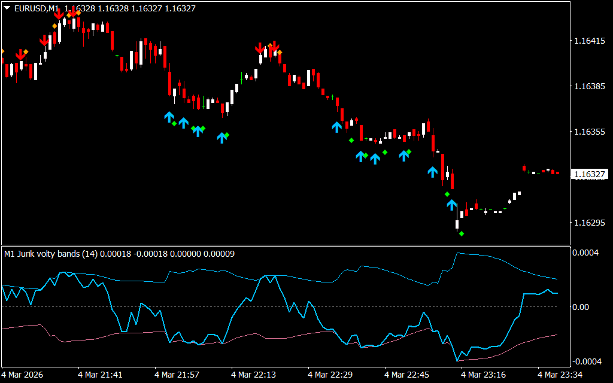Click the leftmost red down-arrow sell signal
The height and width of the screenshot is (383, 613).
20,55
